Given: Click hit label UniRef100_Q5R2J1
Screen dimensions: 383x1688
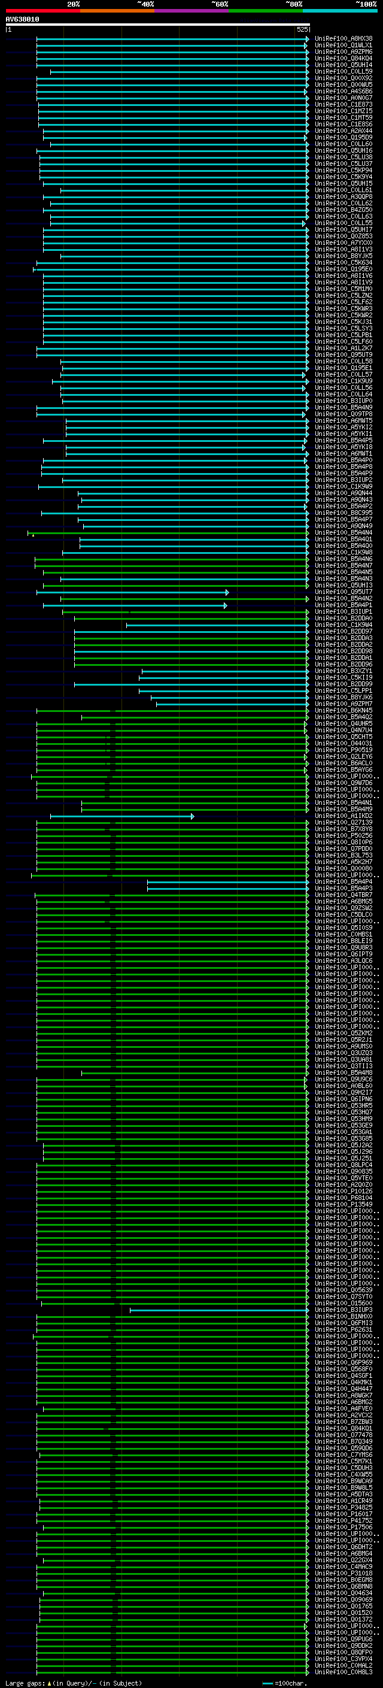Looking at the screenshot, I should [x=343, y=1040].
